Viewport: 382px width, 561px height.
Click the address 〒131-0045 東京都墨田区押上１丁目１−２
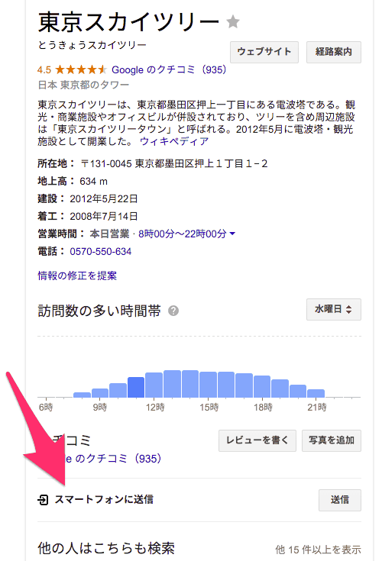point(174,163)
